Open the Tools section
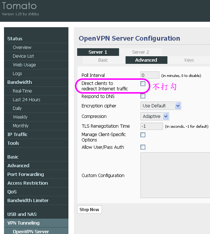The height and width of the screenshot is (234, 210). 36,143
